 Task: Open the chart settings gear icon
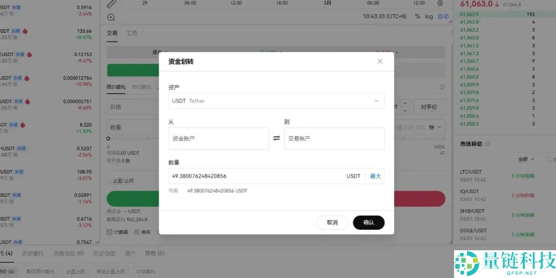coord(440,3)
